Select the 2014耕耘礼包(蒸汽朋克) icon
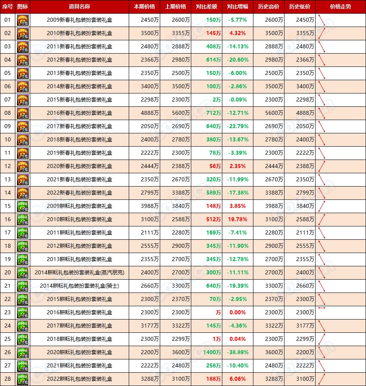 [x=23, y=272]
